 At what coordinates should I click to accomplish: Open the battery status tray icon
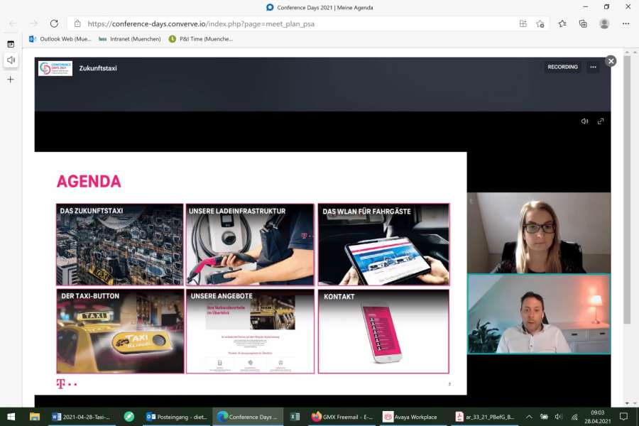544,417
